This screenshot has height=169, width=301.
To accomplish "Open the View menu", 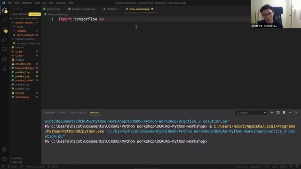I will (x=37, y=3).
